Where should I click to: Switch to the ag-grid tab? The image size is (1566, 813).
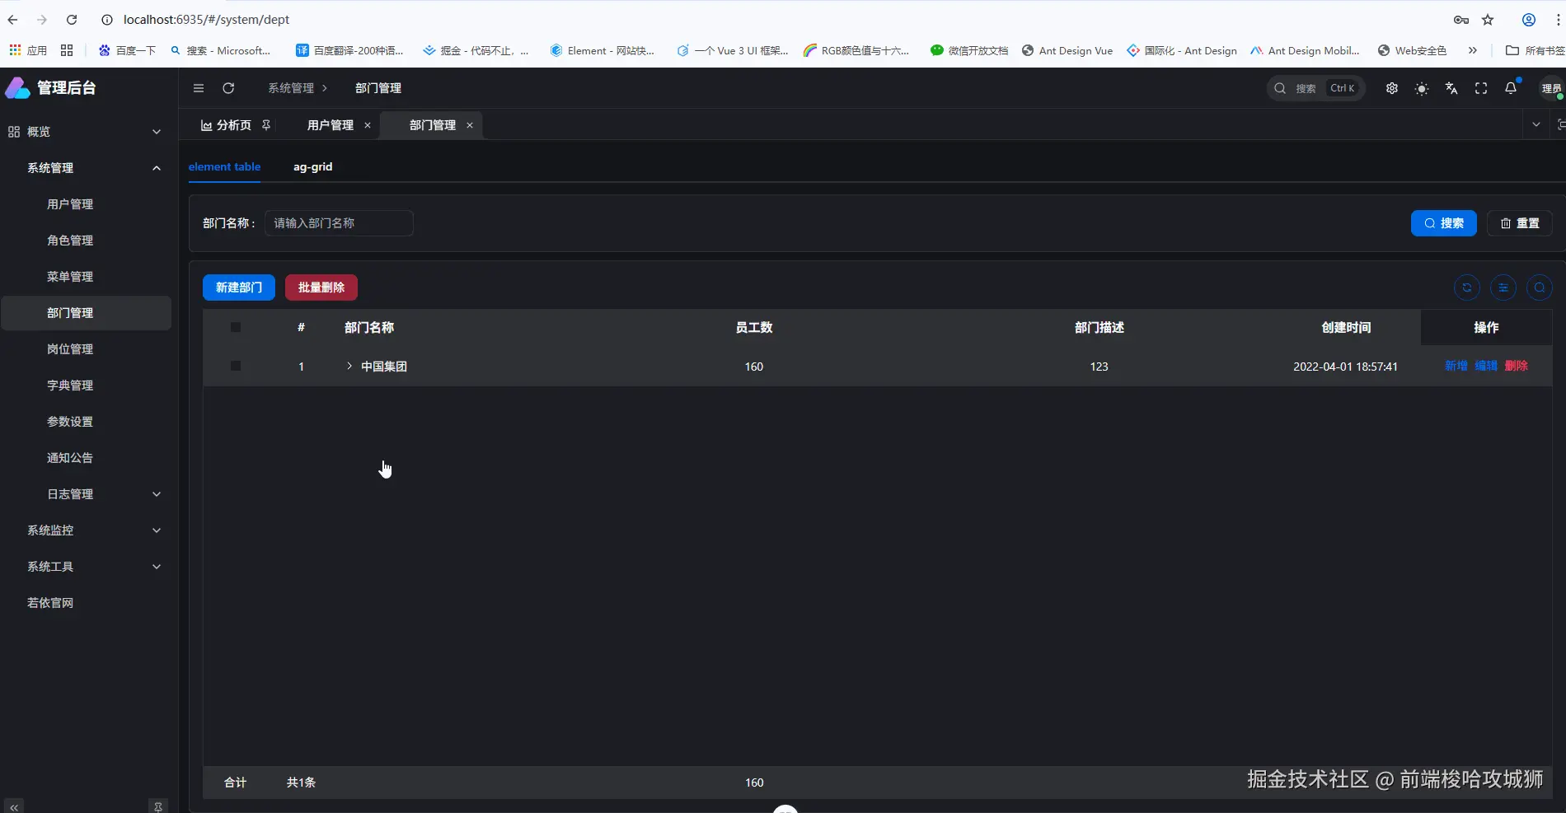click(312, 166)
